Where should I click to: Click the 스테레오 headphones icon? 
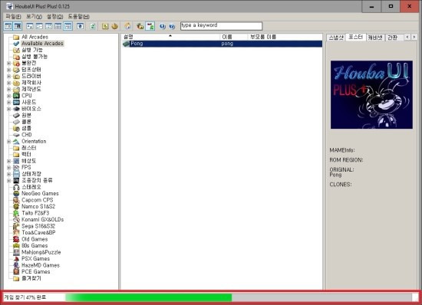click(16, 187)
